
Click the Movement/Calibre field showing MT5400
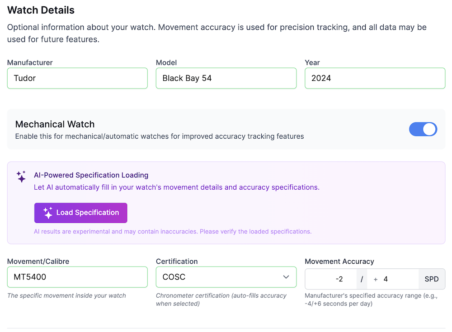77,277
